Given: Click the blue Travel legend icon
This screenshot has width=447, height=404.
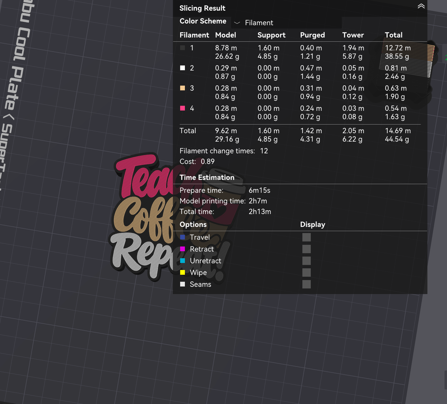Looking at the screenshot, I should [182, 237].
